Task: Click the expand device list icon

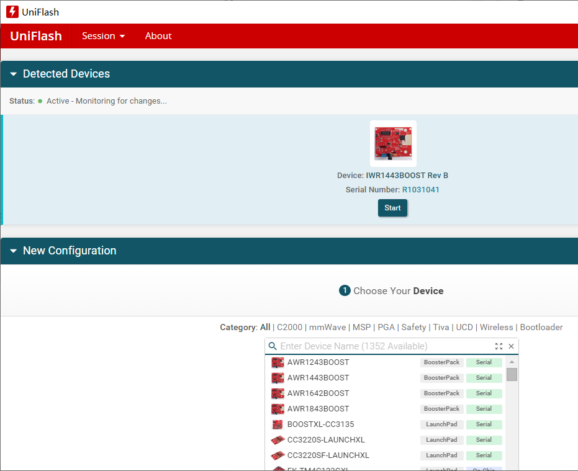Action: point(499,346)
